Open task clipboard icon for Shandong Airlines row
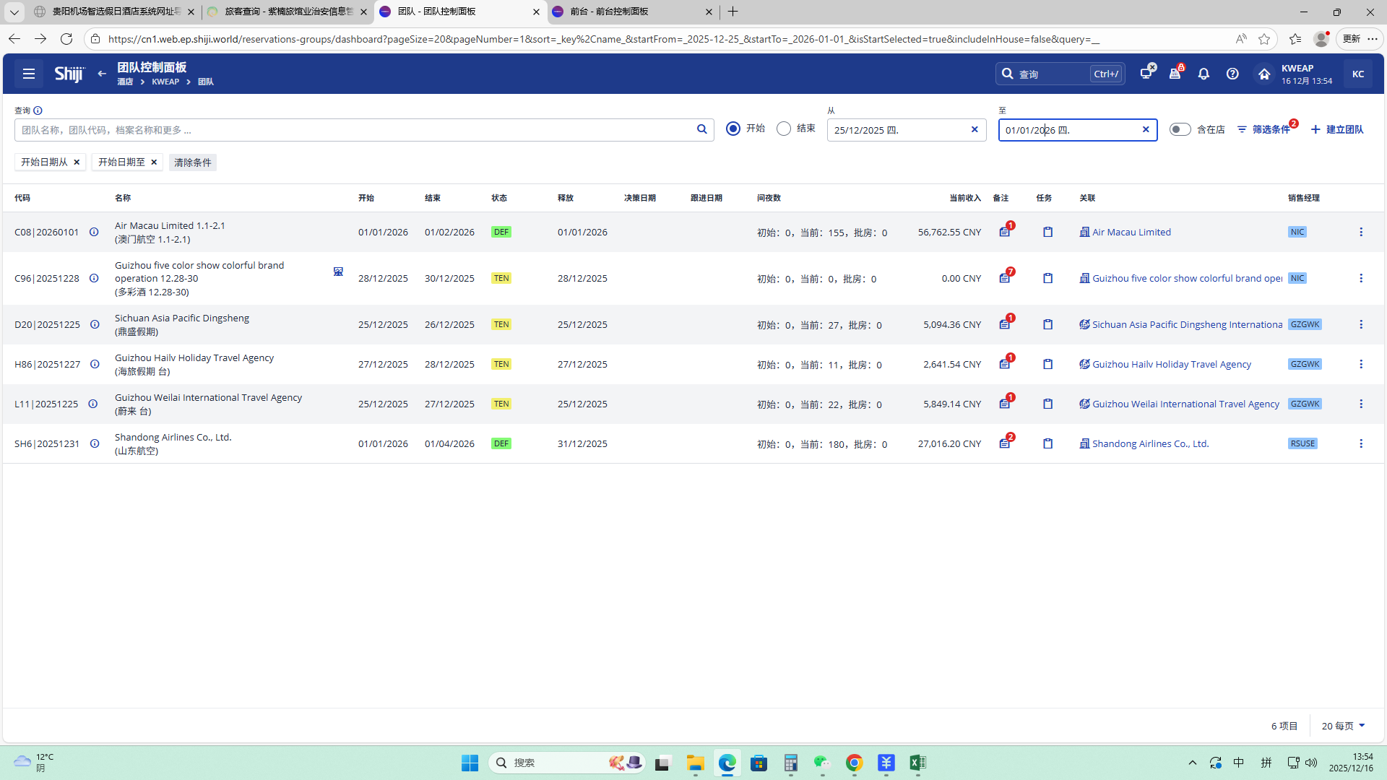Screen dimensions: 1387x780 pyautogui.click(x=1047, y=443)
